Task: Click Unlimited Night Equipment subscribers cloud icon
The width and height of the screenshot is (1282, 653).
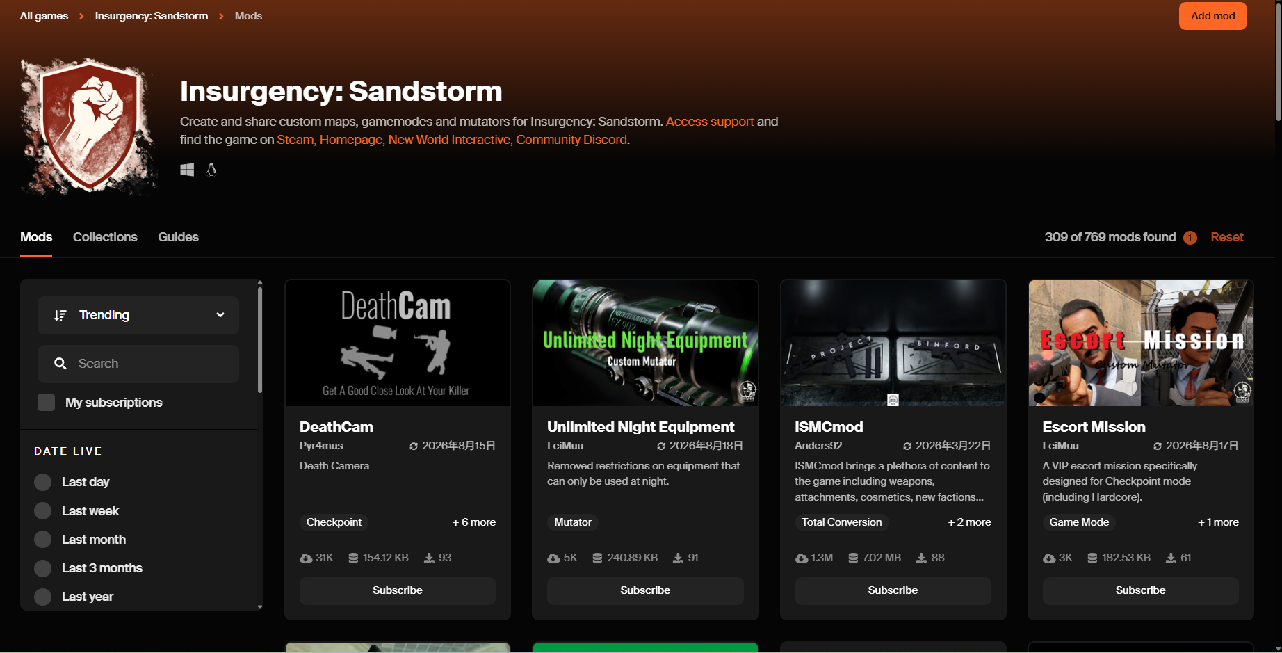Action: [553, 558]
